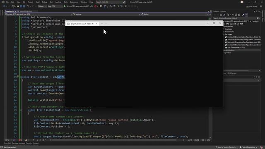Click the Solution Explorer properties wrench icon
The image size is (265, 149).
pyautogui.click(x=243, y=15)
